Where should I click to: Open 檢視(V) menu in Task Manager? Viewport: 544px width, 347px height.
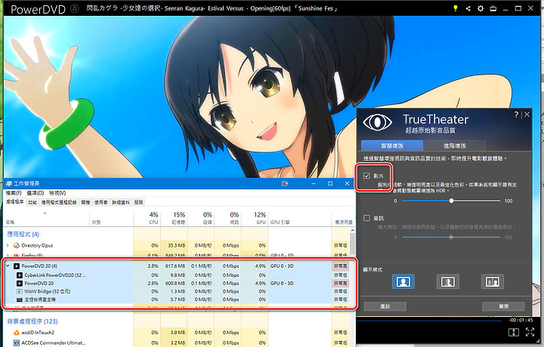pyautogui.click(x=57, y=193)
